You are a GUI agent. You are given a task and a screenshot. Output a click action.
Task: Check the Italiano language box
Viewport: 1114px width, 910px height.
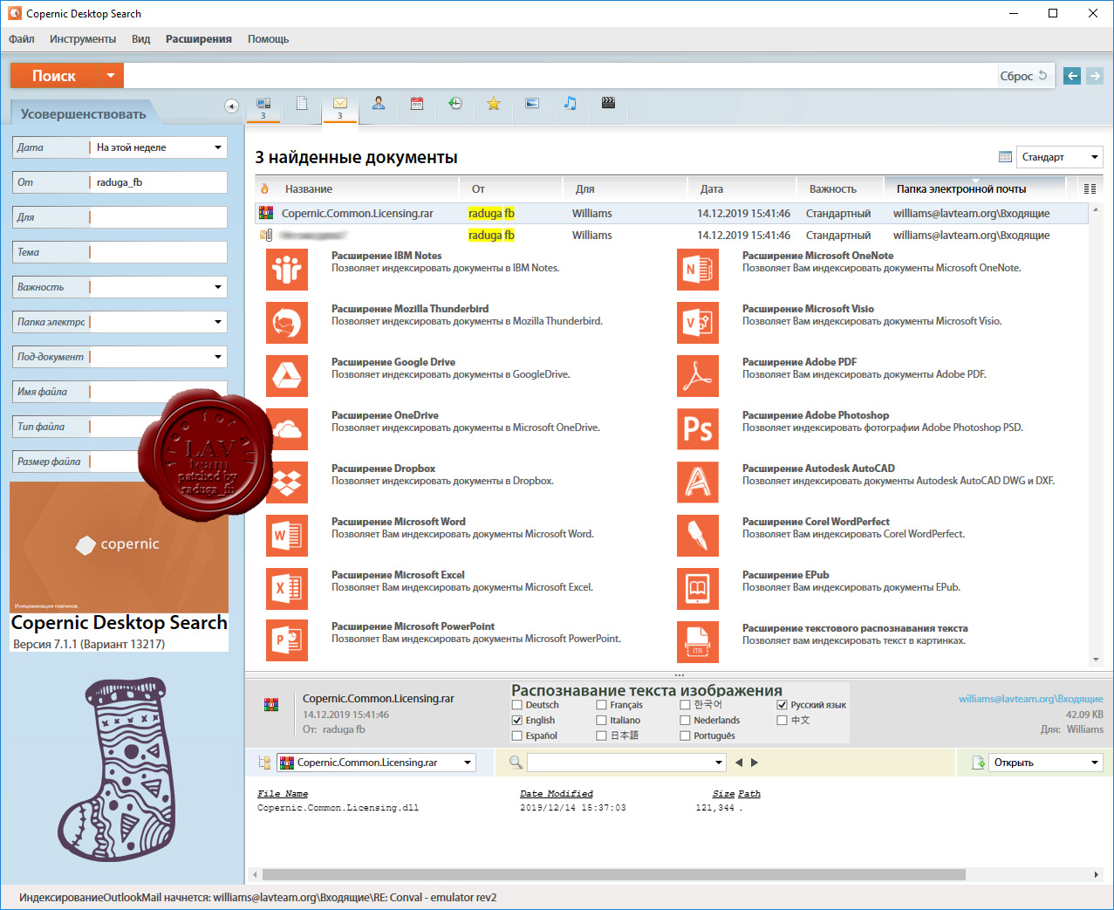[x=602, y=721]
